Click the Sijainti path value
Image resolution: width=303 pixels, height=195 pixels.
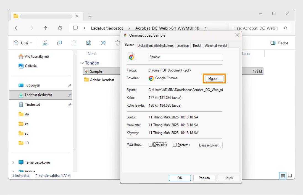coord(186,90)
